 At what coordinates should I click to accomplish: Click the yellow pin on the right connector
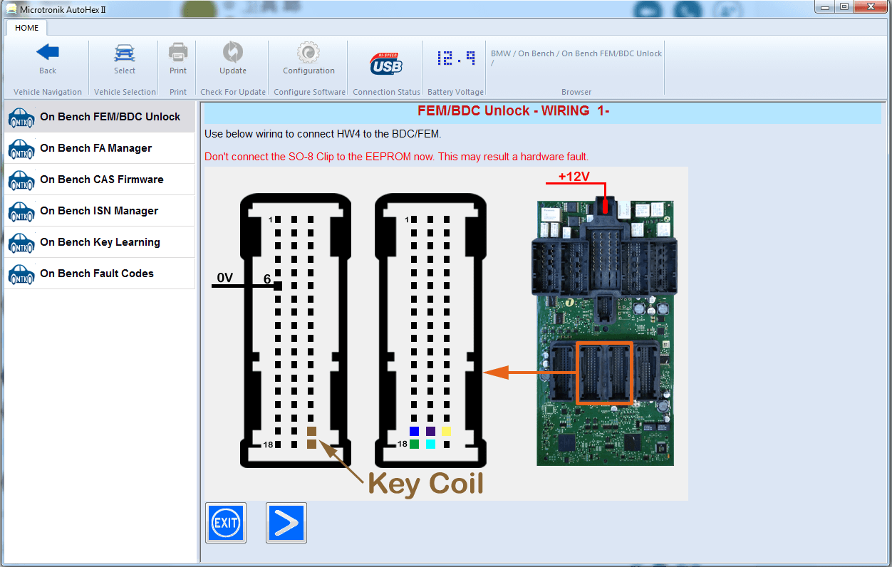click(446, 431)
